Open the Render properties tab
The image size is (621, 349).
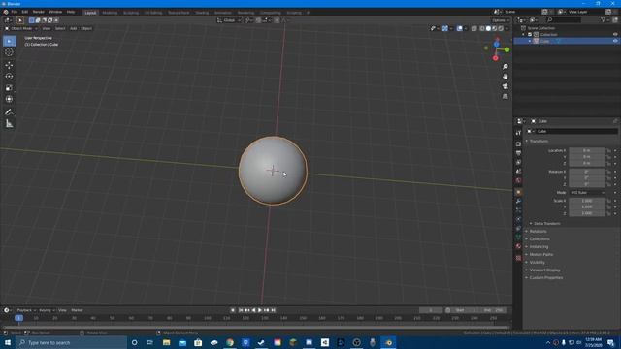click(x=518, y=144)
